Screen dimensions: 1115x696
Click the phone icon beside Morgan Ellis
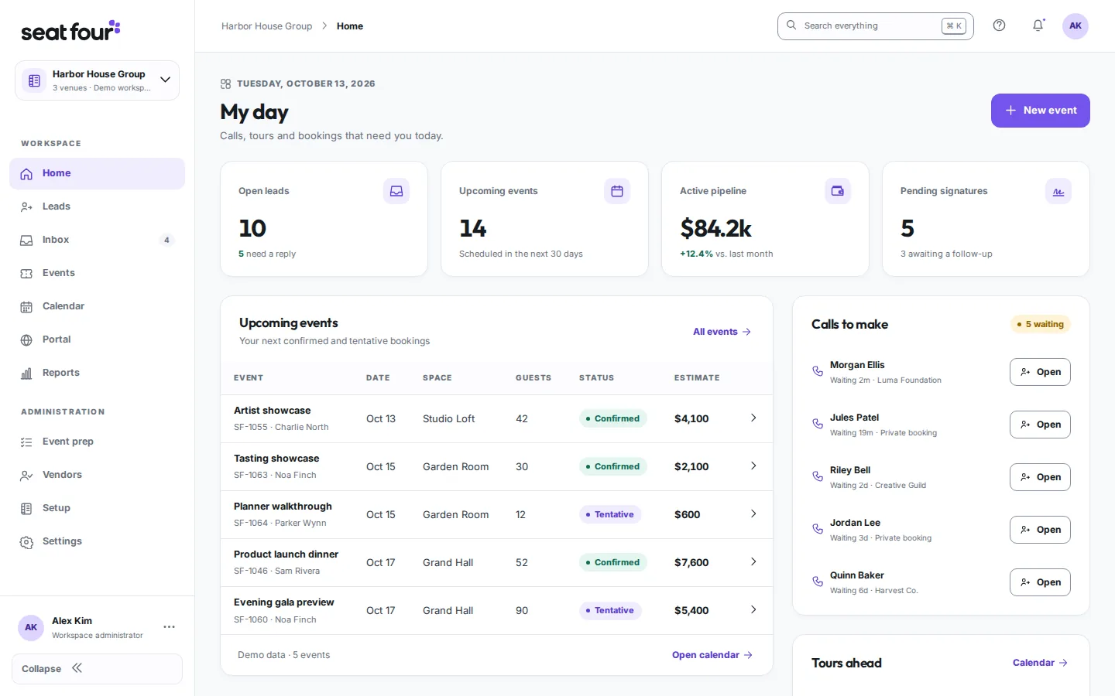818,371
